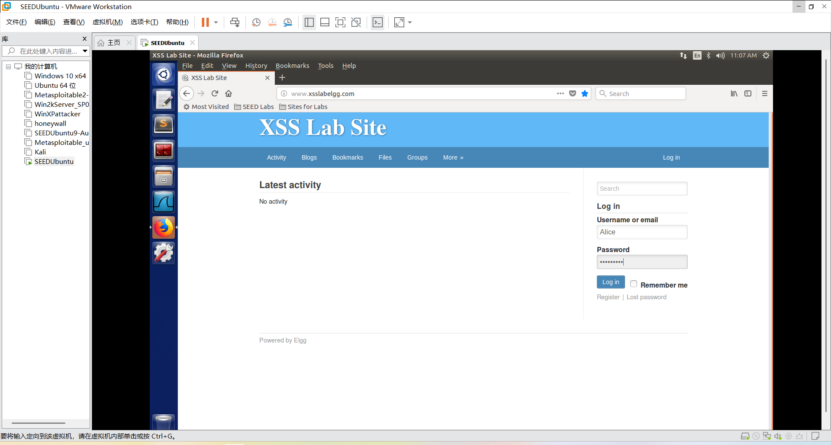831x445 pixels.
Task: Open the pause button dropdown arrow
Action: pos(216,22)
